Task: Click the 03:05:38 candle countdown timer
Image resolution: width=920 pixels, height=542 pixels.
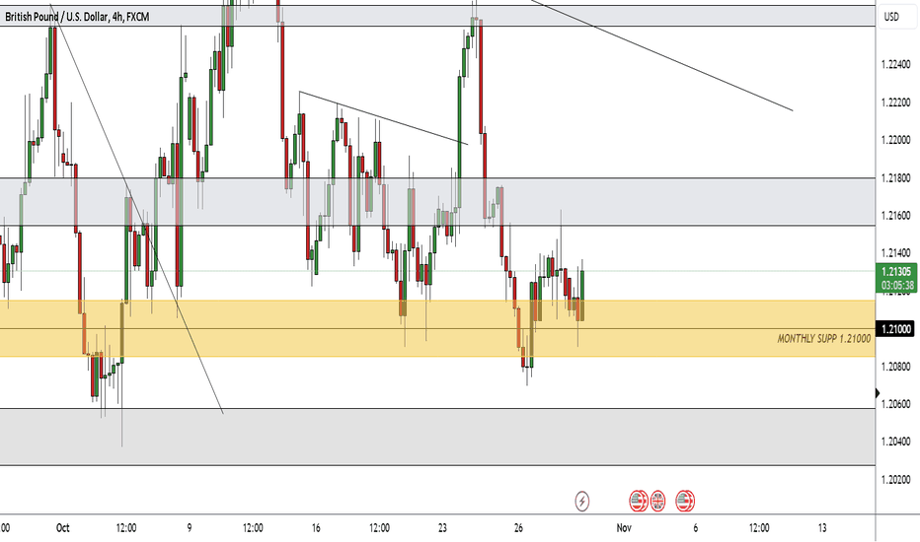Action: 896,286
